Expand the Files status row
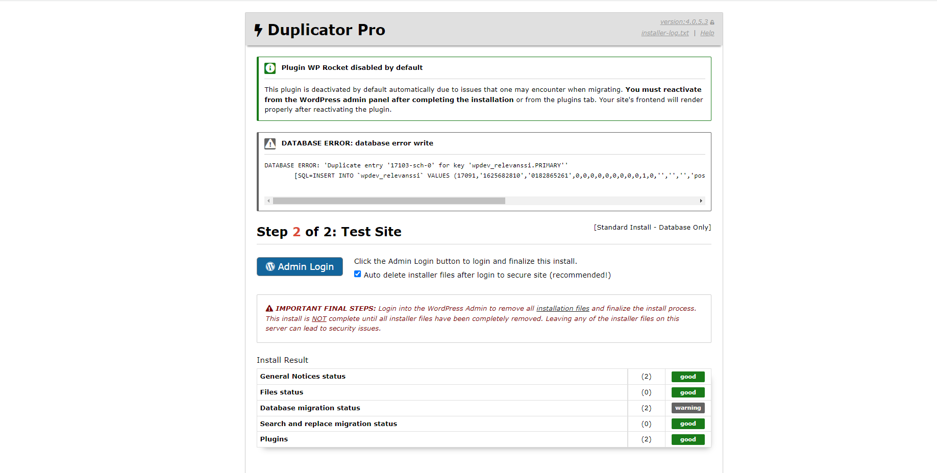The height and width of the screenshot is (473, 937). pyautogui.click(x=484, y=392)
